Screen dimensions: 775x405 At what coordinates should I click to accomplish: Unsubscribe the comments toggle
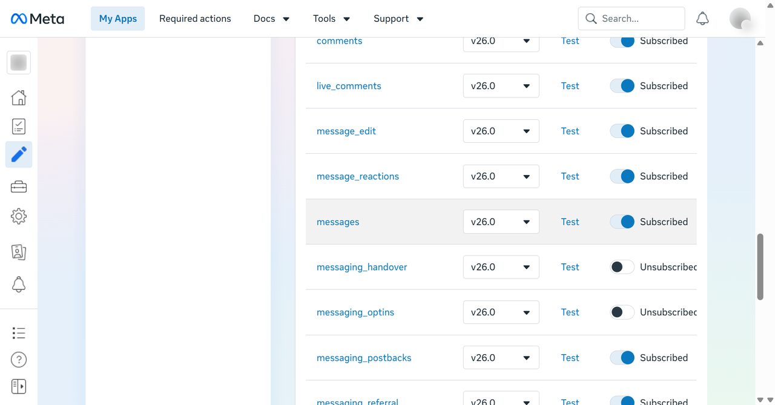622,41
